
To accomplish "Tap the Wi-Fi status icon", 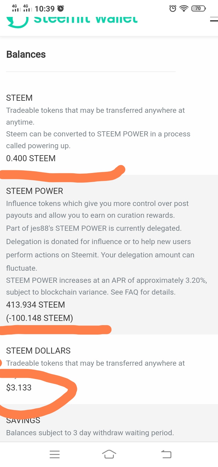I will [x=183, y=8].
